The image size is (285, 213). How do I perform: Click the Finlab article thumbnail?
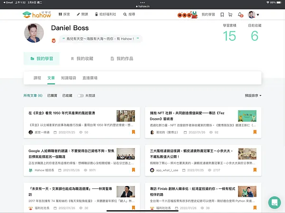[x=247, y=192]
